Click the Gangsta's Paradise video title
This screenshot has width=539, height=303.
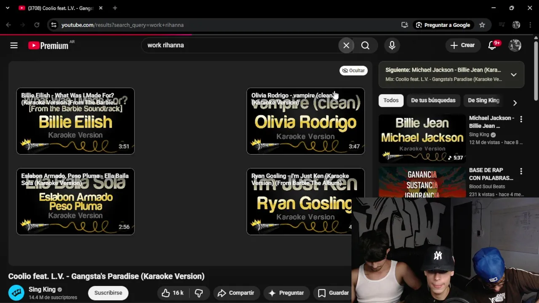coord(106,276)
